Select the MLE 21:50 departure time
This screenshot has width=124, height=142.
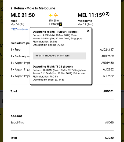click(23, 15)
